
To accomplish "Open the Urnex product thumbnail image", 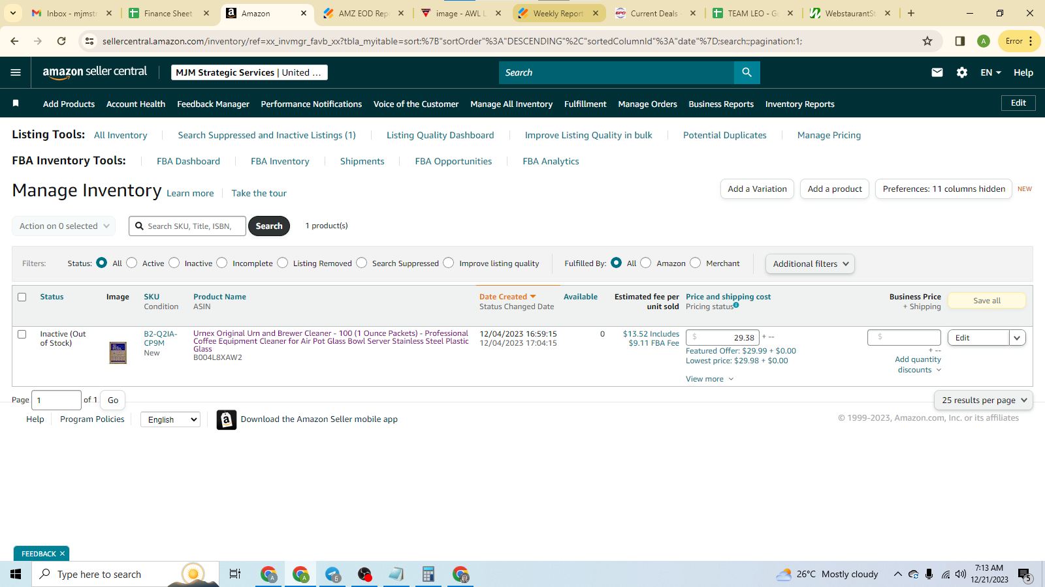I will pos(118,353).
